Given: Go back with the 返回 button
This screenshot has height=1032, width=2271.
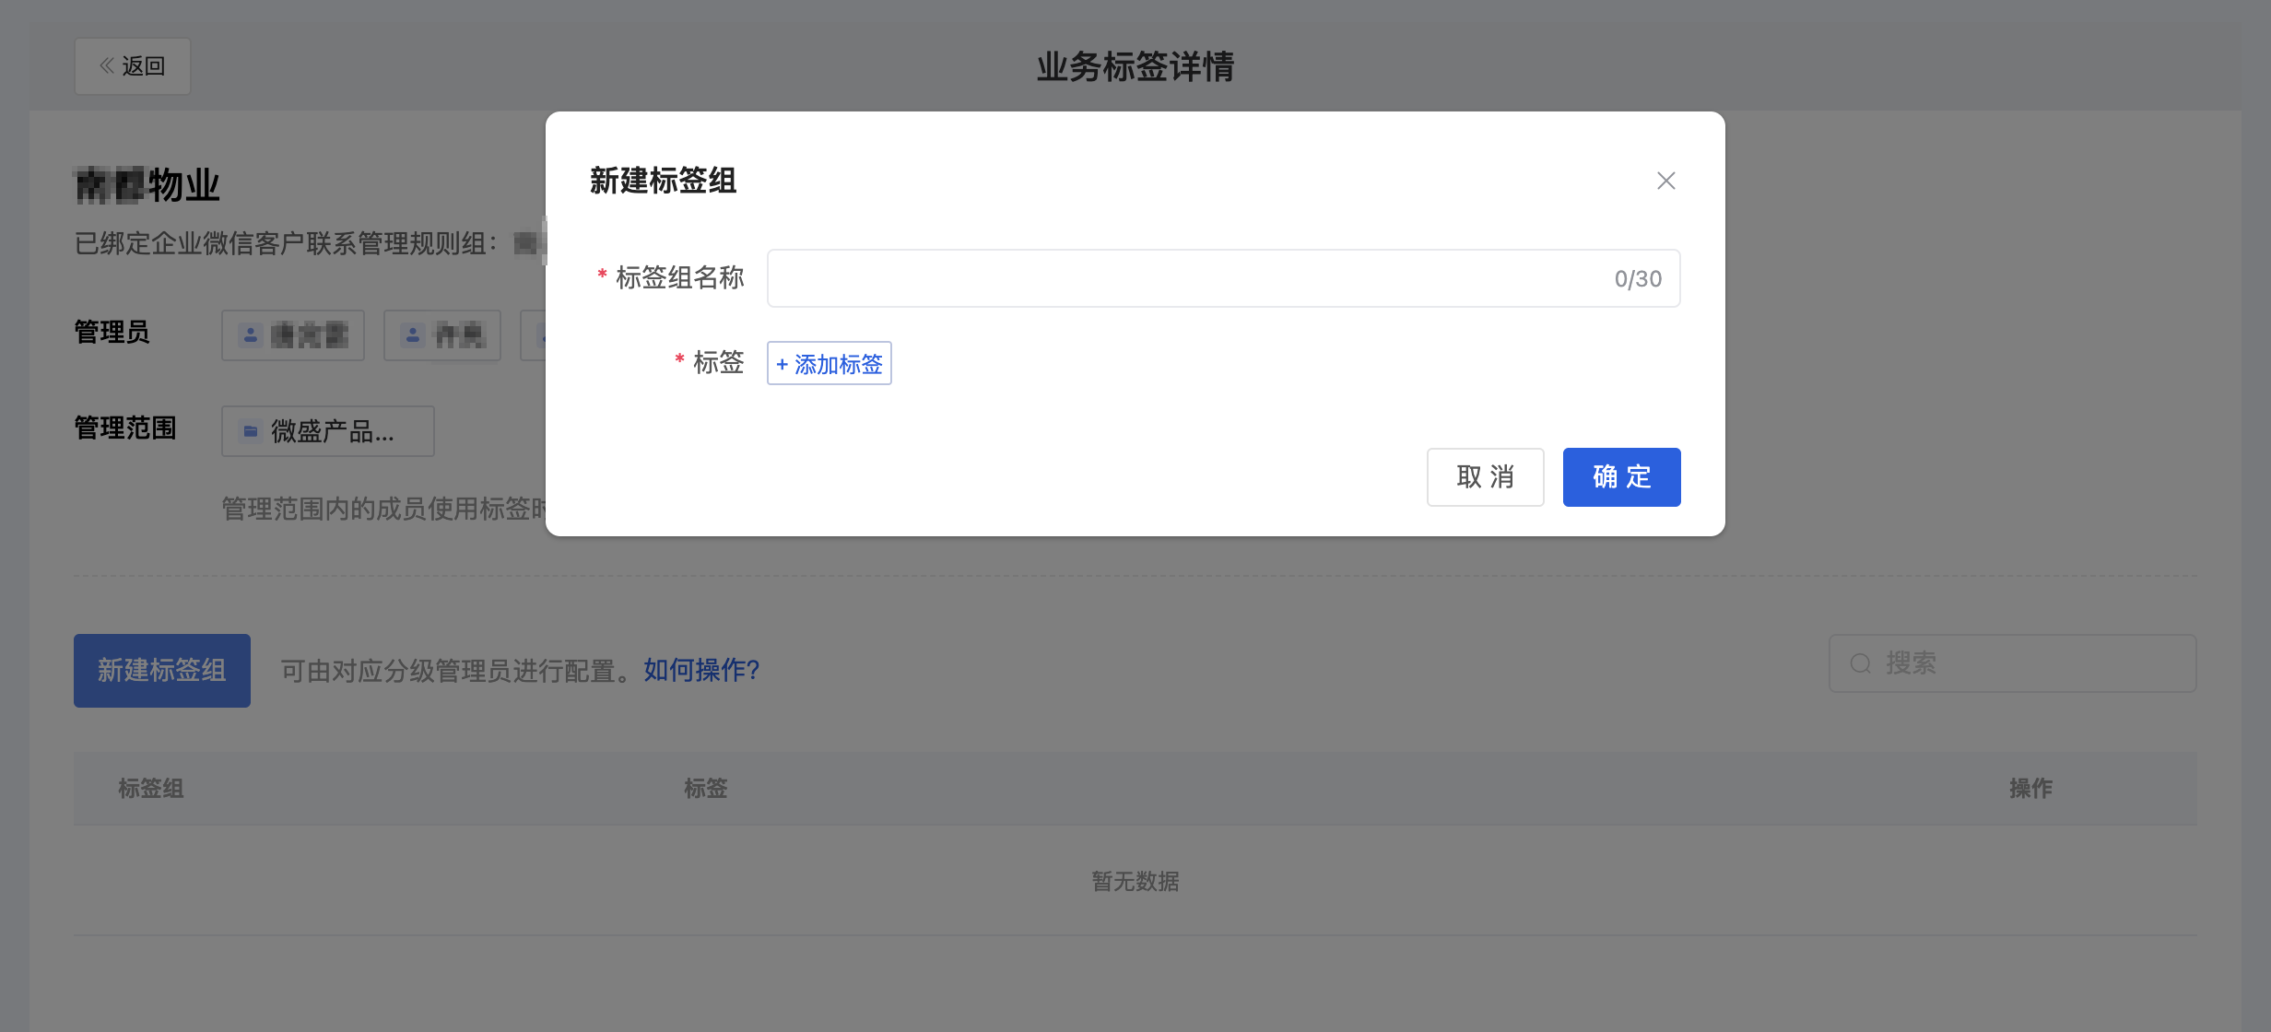Looking at the screenshot, I should pos(133,66).
